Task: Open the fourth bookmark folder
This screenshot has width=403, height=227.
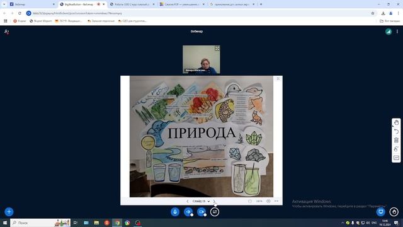Action: tap(101, 21)
